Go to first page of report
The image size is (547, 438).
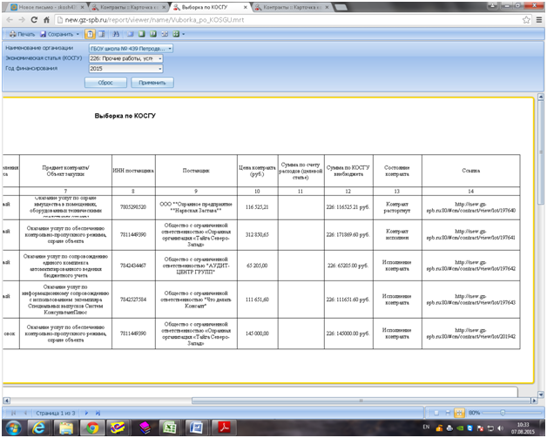13,413
